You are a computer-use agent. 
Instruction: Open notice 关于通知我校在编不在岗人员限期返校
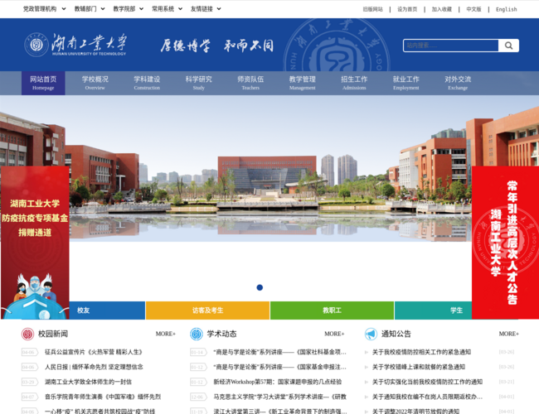coord(427,397)
